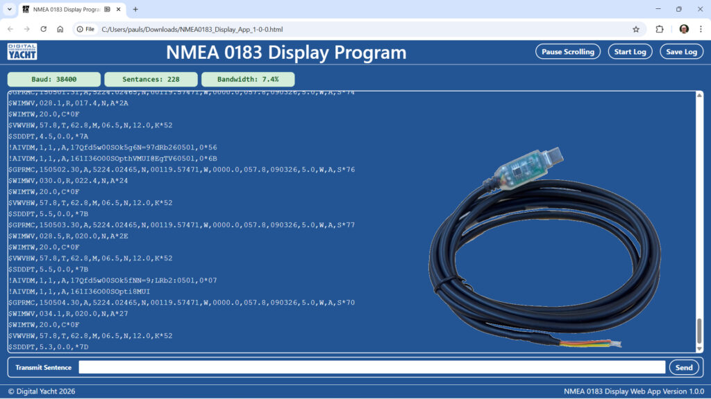Click the Save Log button
This screenshot has height=399, width=711.
[x=681, y=52]
